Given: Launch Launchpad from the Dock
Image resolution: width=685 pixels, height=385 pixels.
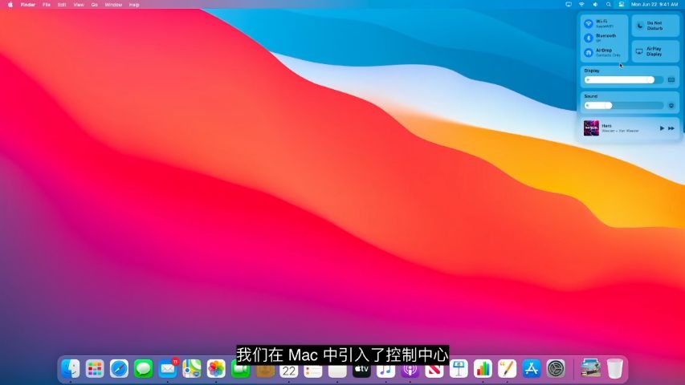Looking at the screenshot, I should [x=95, y=369].
